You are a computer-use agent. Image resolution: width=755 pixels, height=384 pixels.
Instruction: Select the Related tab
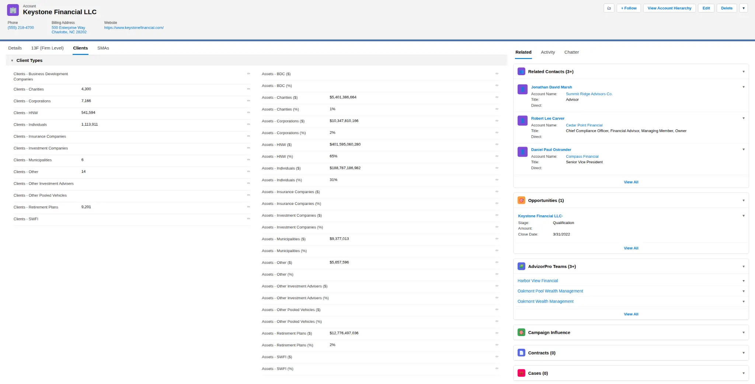(523, 52)
